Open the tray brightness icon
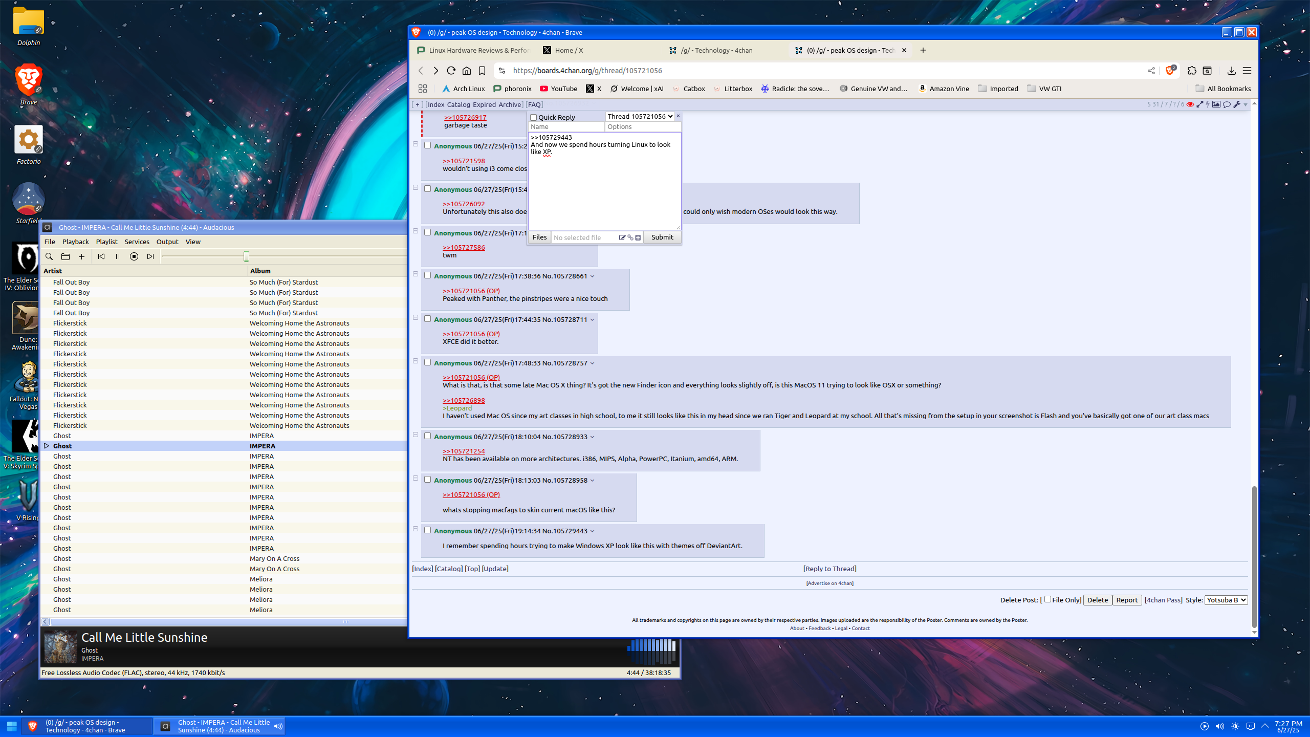 pyautogui.click(x=1235, y=726)
